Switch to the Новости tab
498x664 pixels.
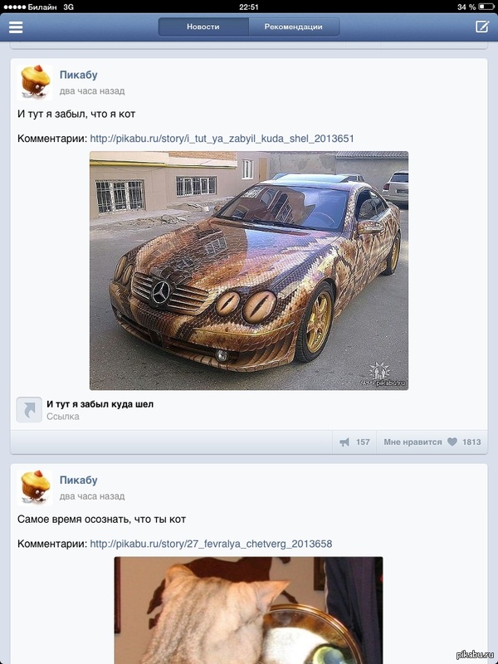(x=203, y=27)
